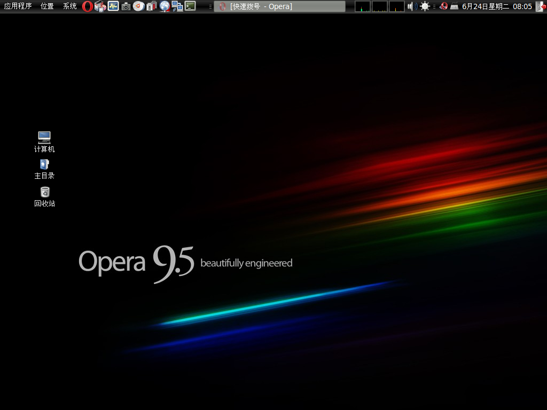
Task: Select the 主目录 (Home) desktop folder icon
Action: click(44, 169)
